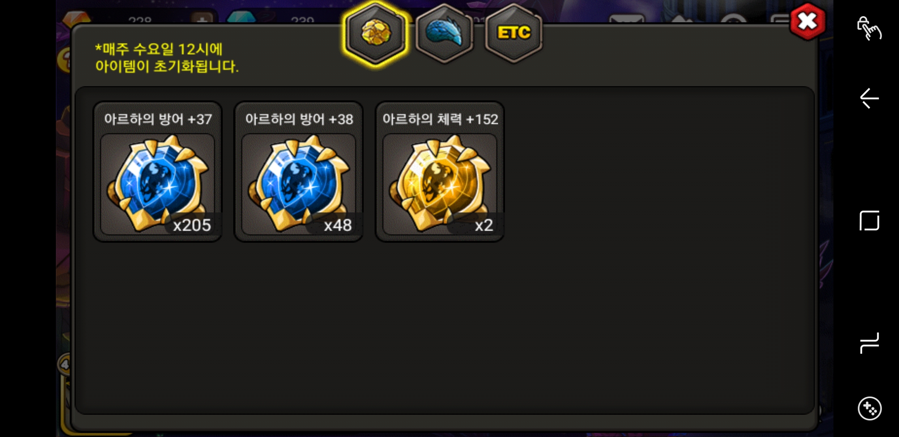
Task: Tap the teal crystal currency icon
Action: tap(241, 18)
